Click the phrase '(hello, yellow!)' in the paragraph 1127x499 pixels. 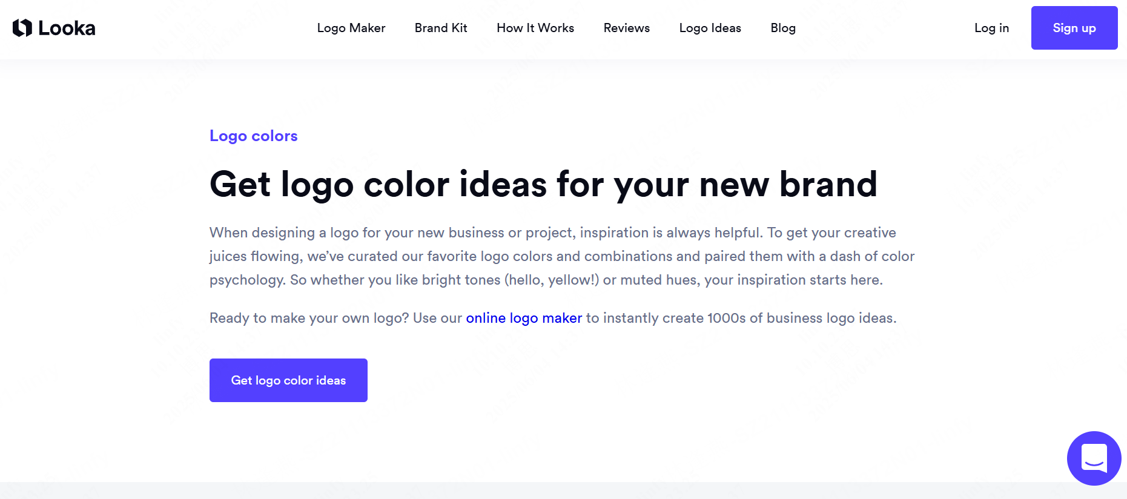pos(552,280)
